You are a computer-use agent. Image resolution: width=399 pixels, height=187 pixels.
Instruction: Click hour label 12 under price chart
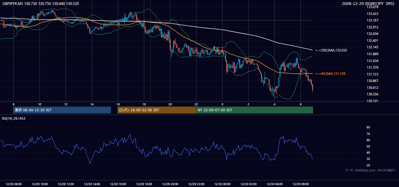click(66, 104)
